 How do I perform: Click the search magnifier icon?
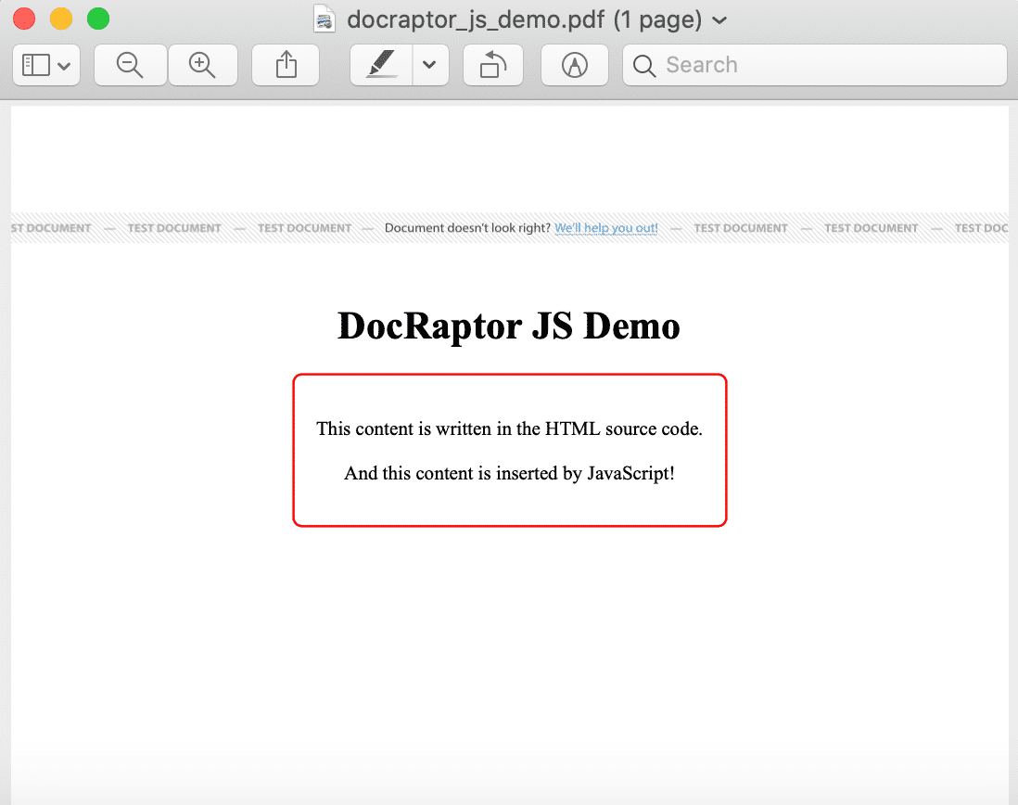[x=643, y=65]
